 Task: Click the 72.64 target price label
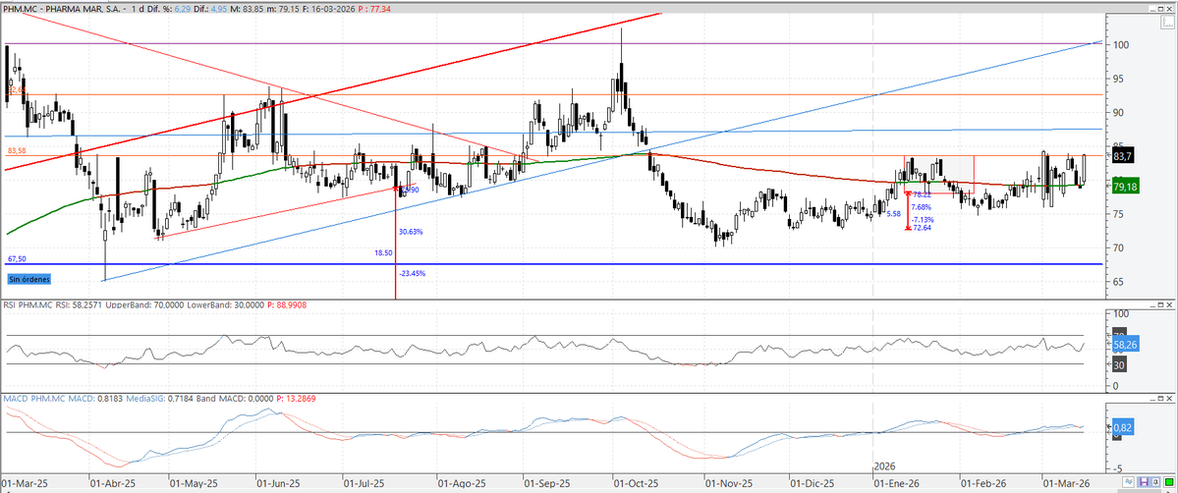[x=923, y=227]
